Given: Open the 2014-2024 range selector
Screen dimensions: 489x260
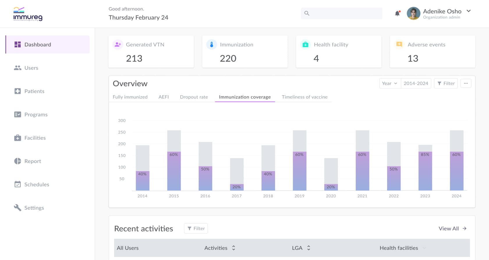Looking at the screenshot, I should point(416,83).
